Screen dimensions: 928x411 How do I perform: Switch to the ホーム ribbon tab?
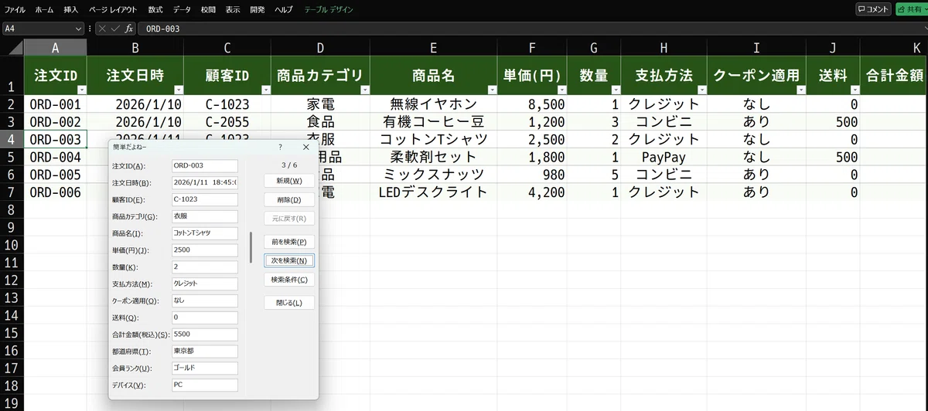coord(45,9)
